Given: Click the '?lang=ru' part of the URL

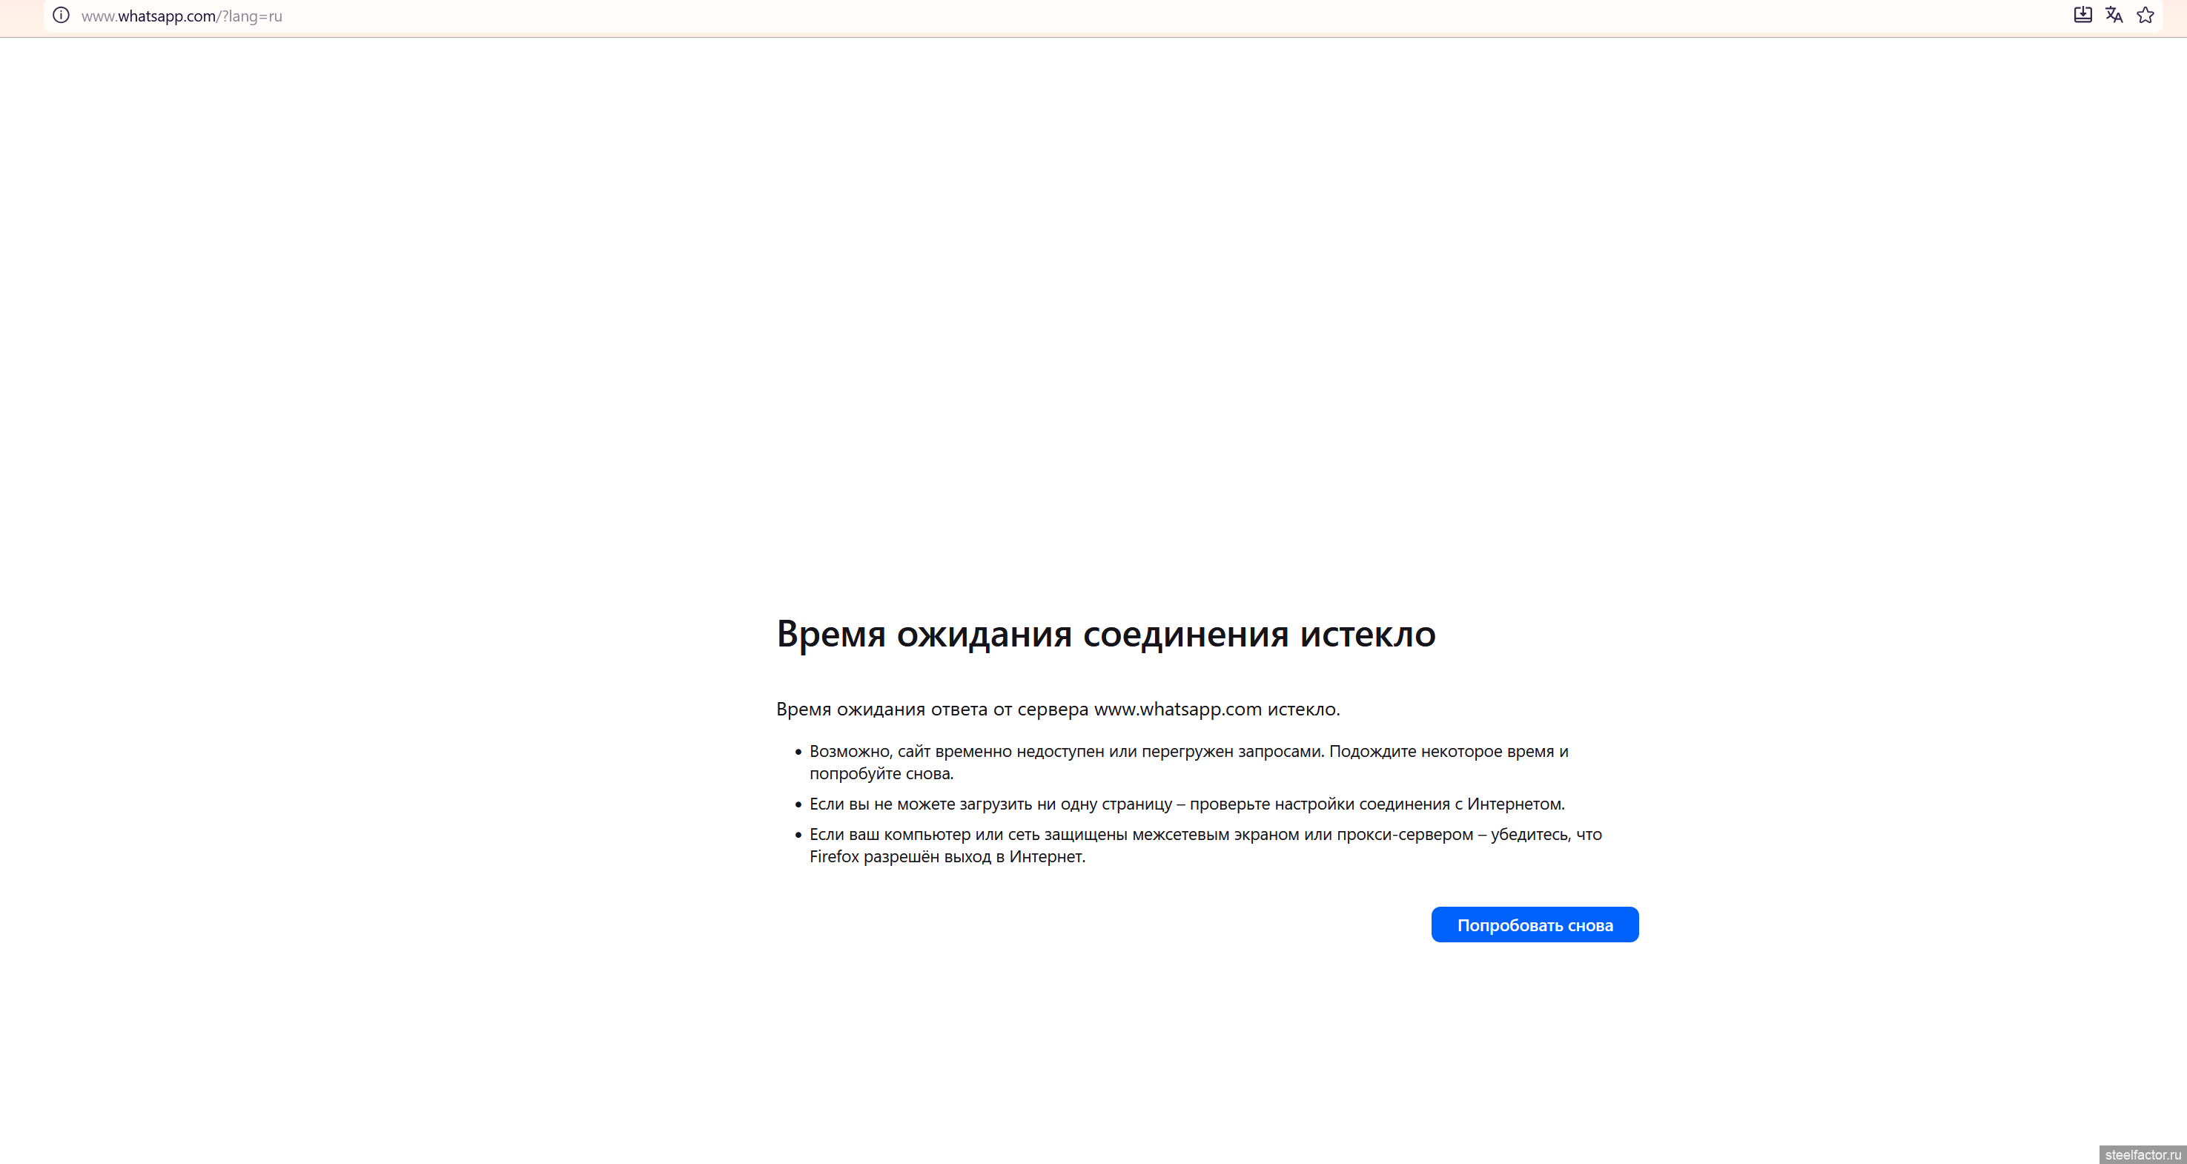Looking at the screenshot, I should point(252,16).
